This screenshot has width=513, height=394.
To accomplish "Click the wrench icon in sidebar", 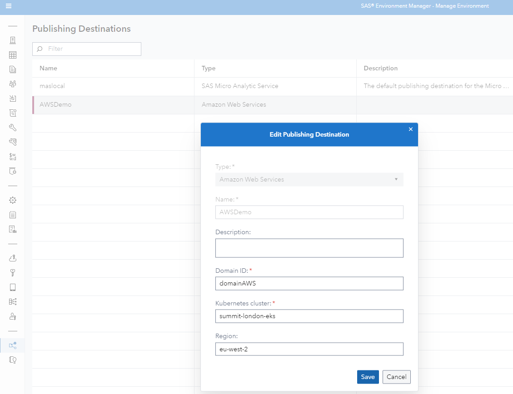I will click(x=13, y=128).
